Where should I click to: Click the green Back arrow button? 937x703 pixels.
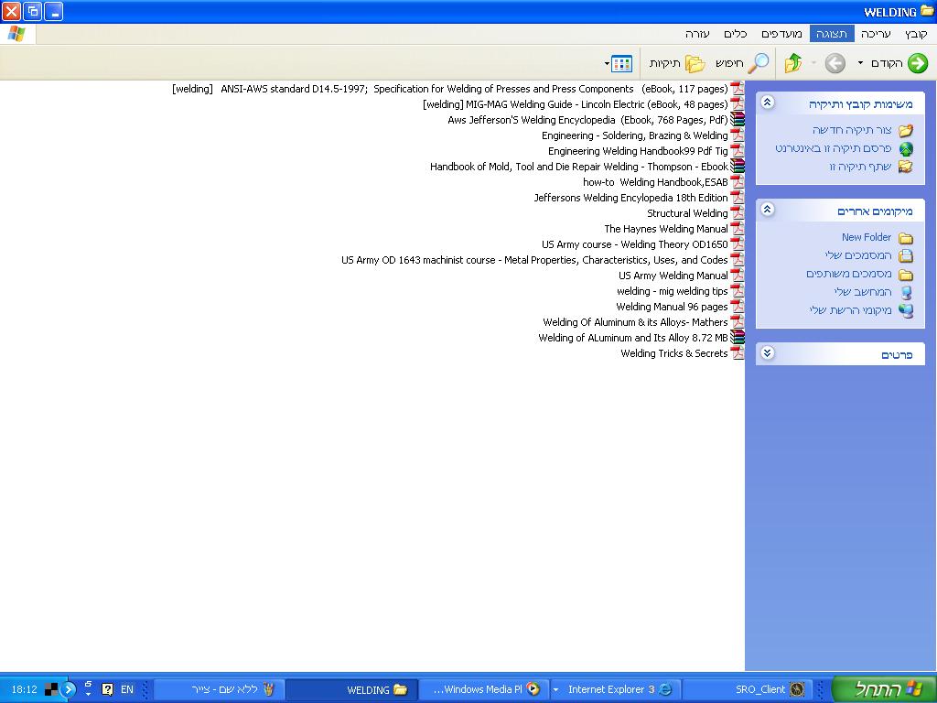point(917,63)
